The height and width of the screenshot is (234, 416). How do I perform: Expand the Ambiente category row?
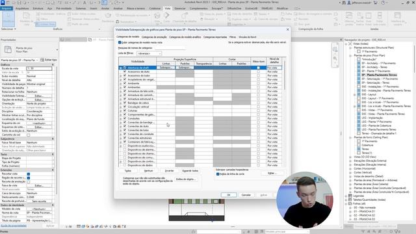121,83
